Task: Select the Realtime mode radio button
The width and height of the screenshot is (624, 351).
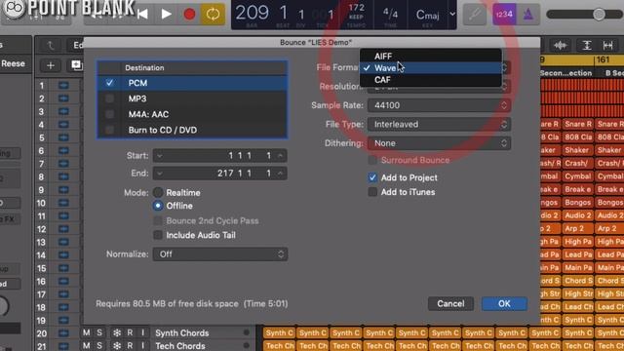Action: pos(158,193)
